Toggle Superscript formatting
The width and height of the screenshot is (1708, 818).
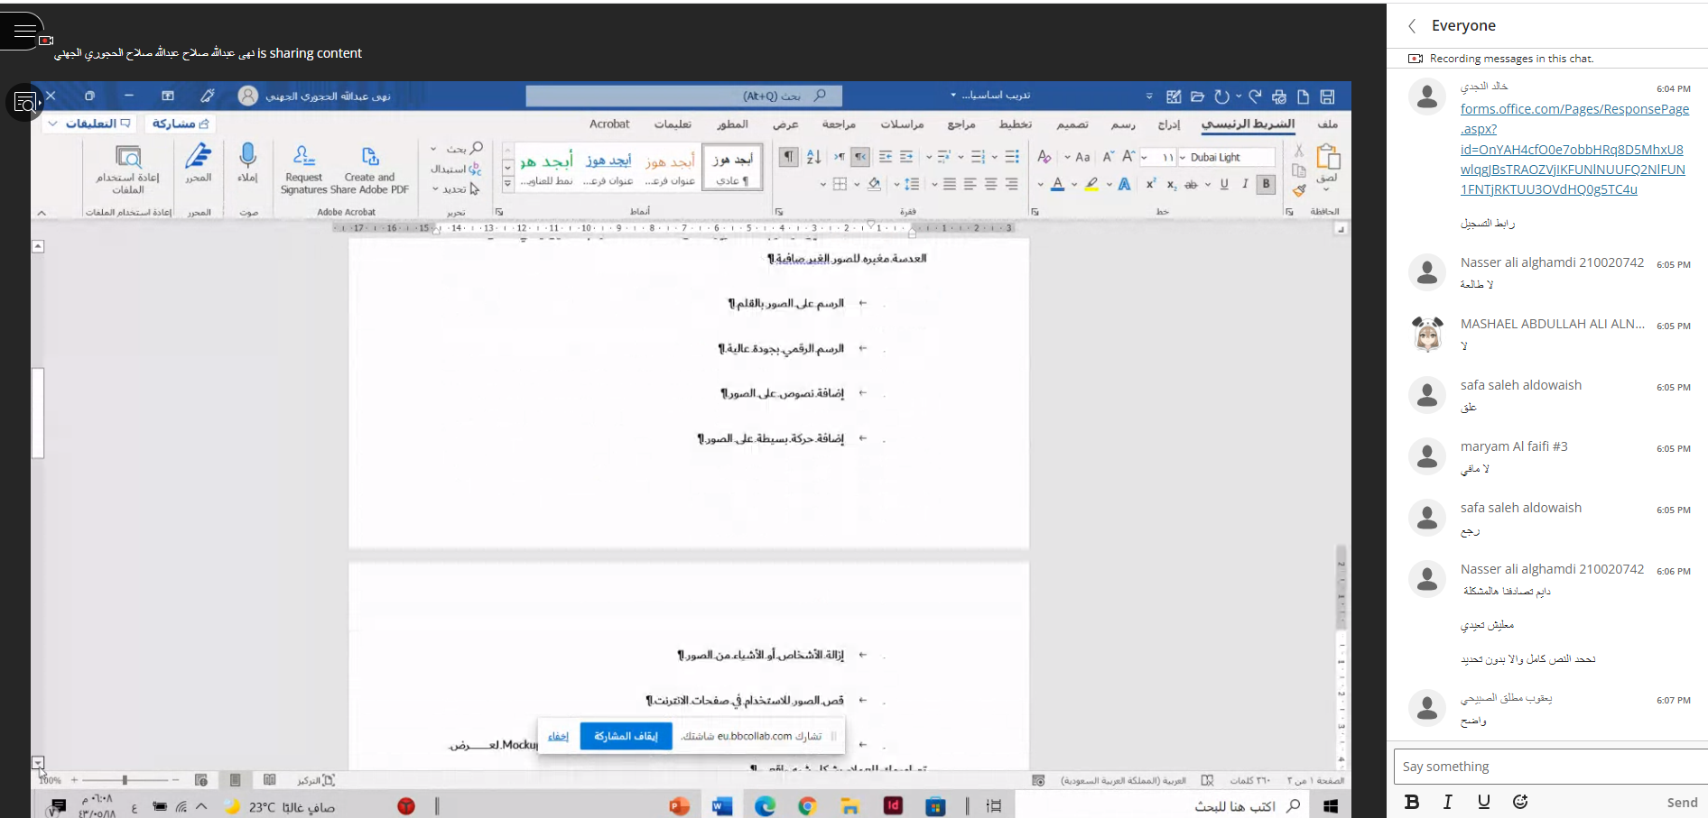pyautogui.click(x=1150, y=184)
